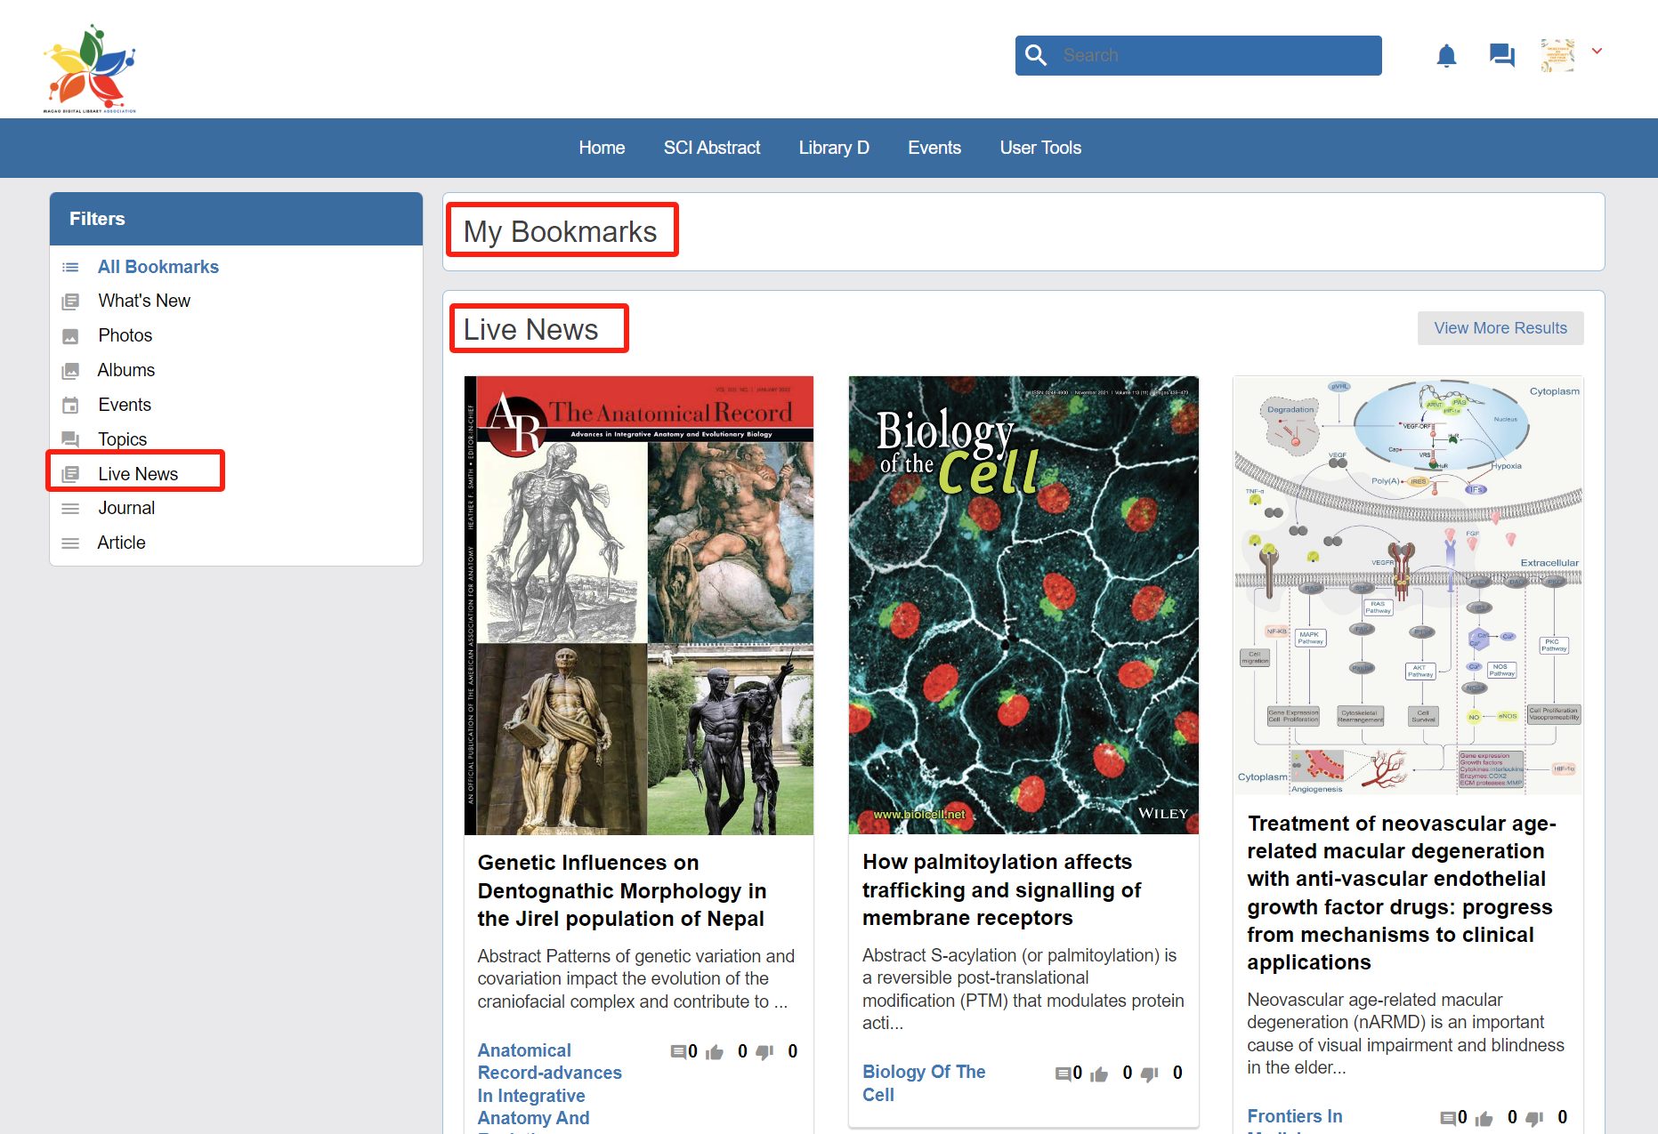Open the notifications bell icon
Image resolution: width=1658 pixels, height=1134 pixels.
click(1446, 56)
